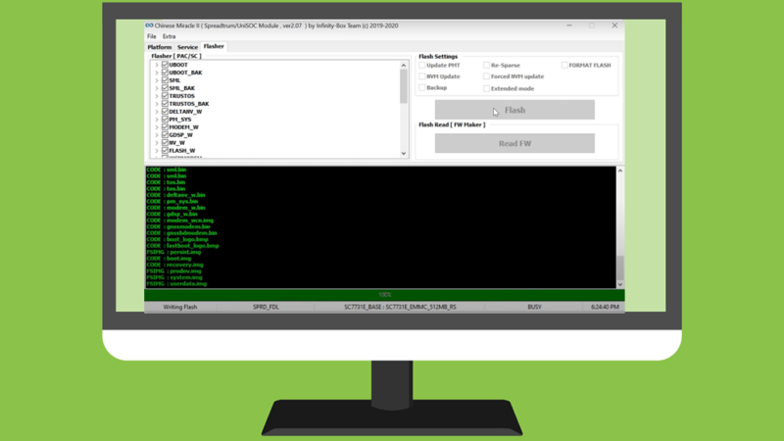Switch to the Platform tab

160,47
